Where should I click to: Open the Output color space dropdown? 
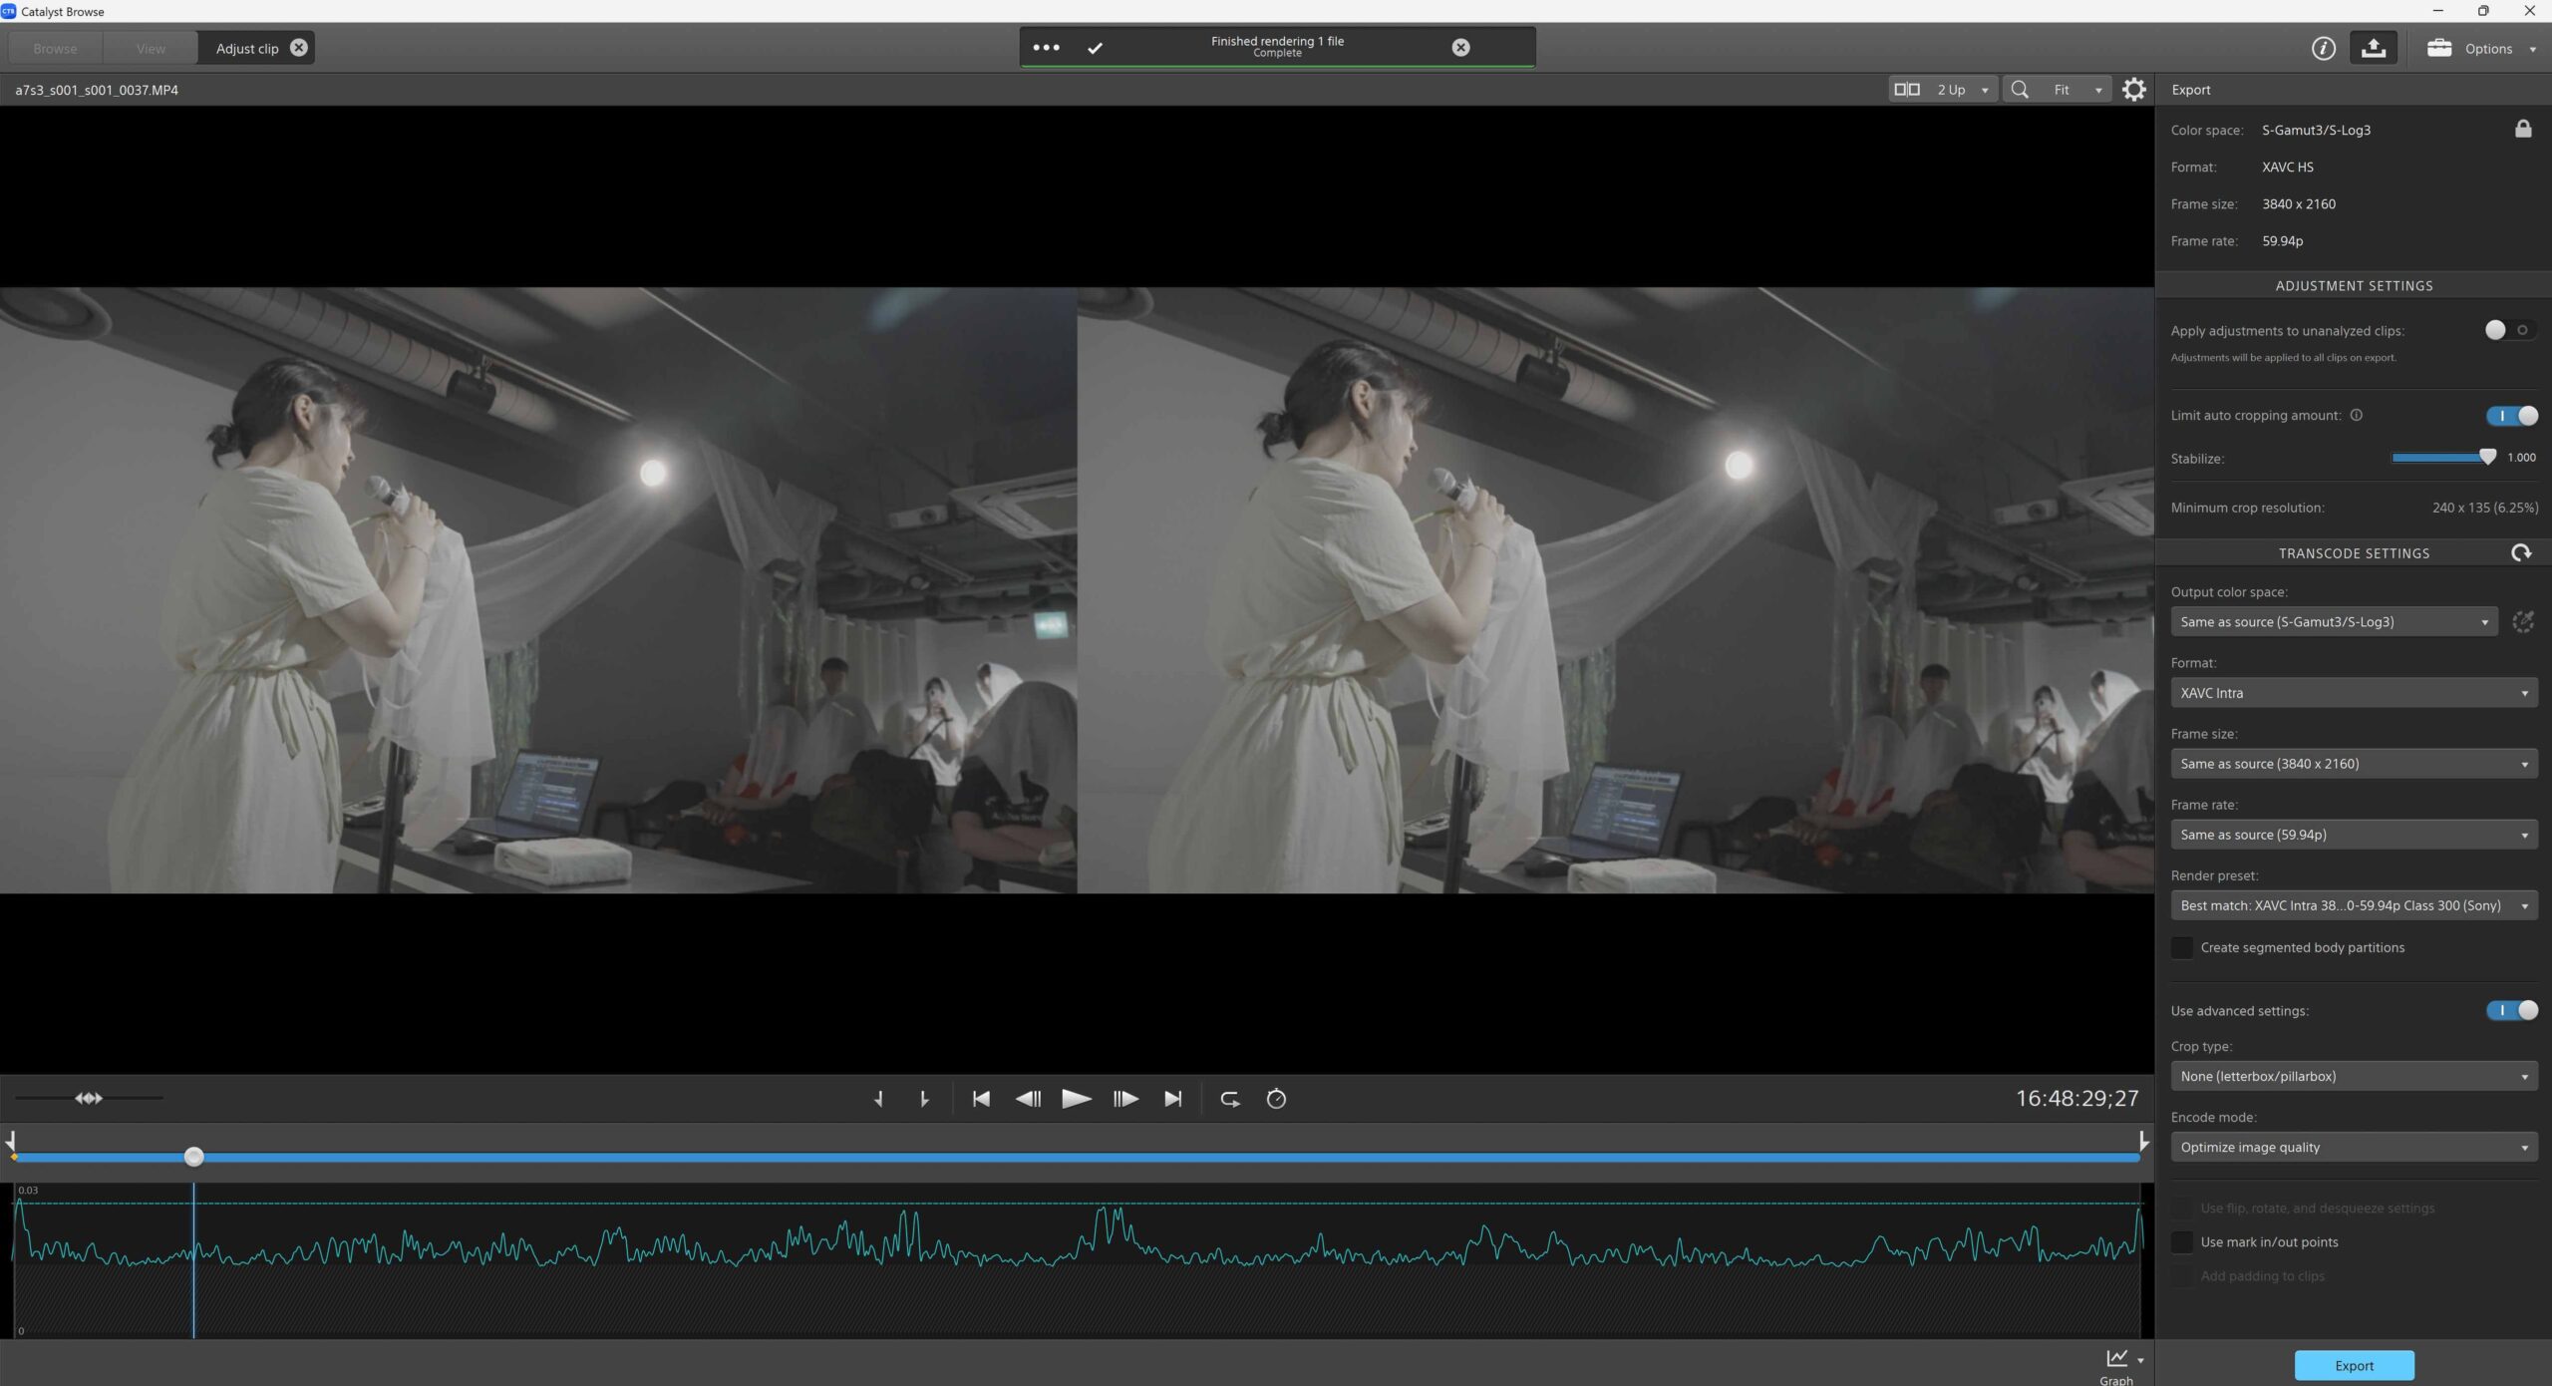2334,622
